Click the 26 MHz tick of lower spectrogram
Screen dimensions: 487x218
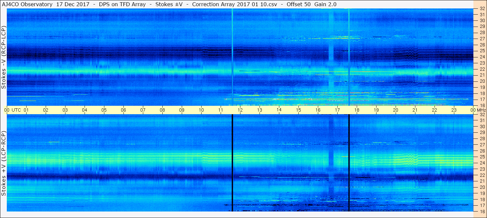tap(482, 151)
